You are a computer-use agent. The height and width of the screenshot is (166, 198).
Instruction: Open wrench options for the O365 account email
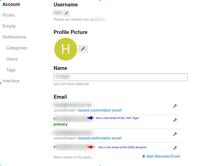175,148
